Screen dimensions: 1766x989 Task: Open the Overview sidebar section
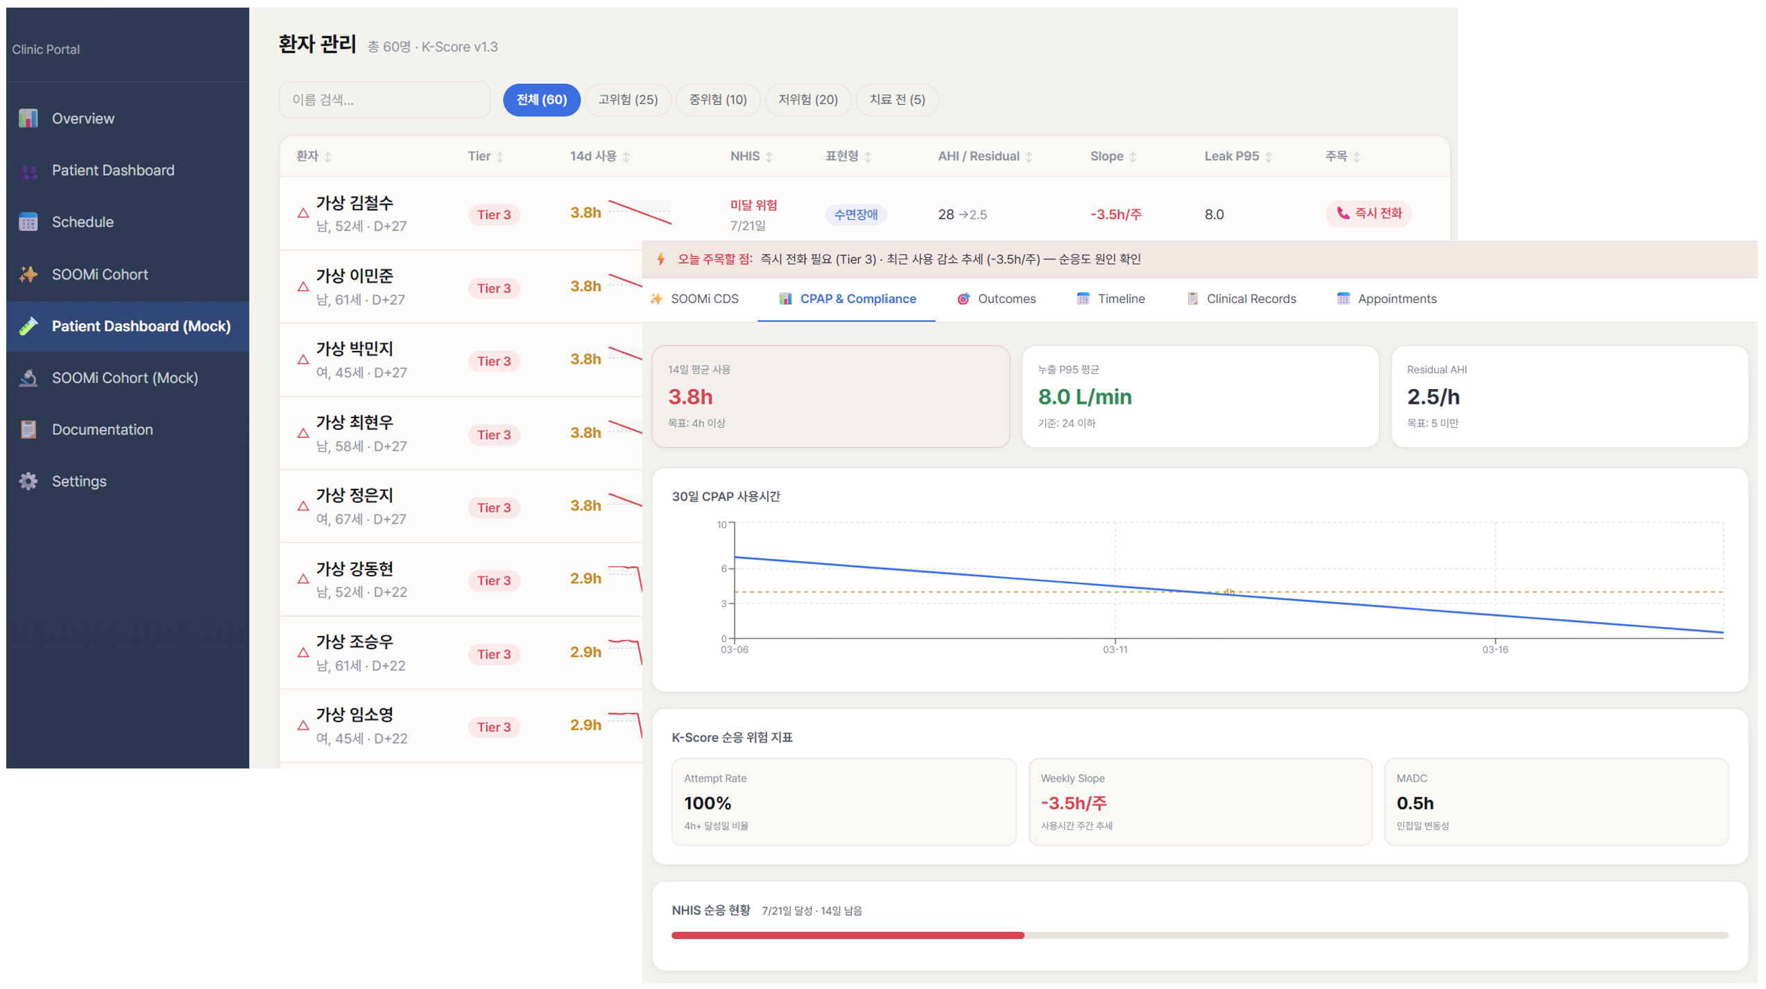82,118
